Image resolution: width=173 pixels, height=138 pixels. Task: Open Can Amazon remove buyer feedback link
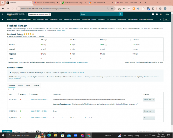[x=151, y=77]
